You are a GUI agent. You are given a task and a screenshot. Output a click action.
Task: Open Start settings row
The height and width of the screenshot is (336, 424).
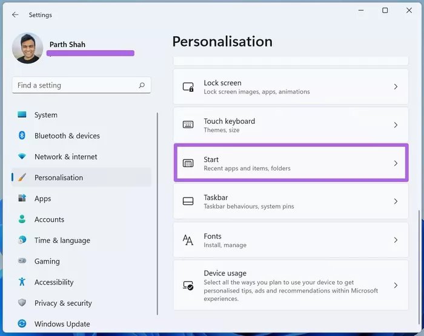[x=291, y=163]
